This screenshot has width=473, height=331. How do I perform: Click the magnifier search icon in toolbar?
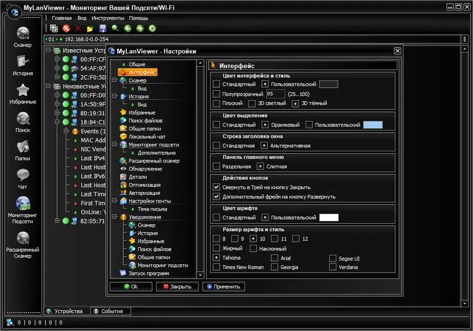[115, 28]
